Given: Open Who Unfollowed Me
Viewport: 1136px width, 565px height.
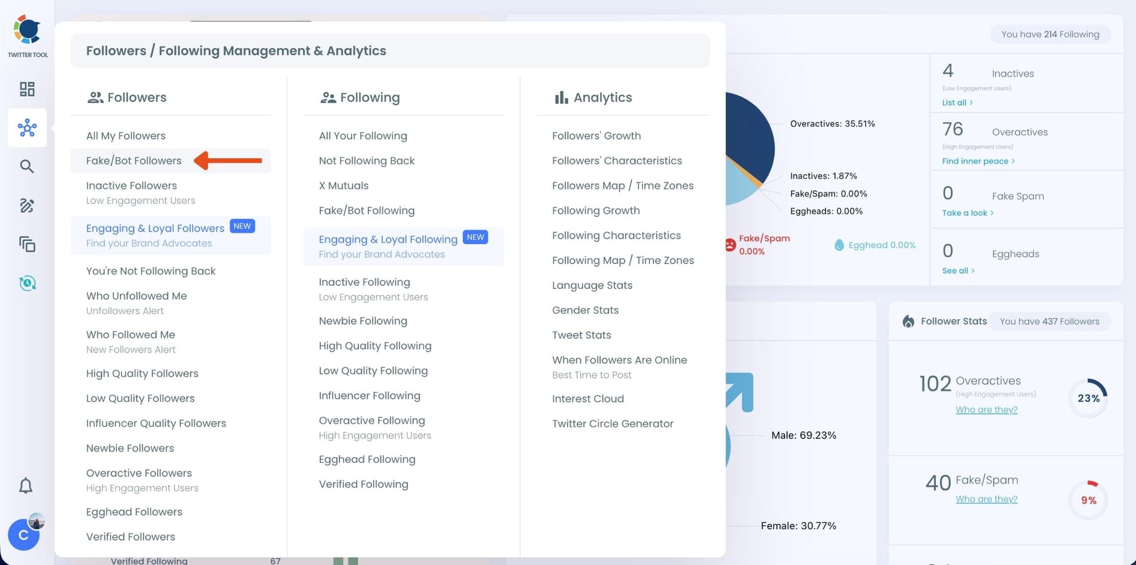Looking at the screenshot, I should click(x=136, y=296).
